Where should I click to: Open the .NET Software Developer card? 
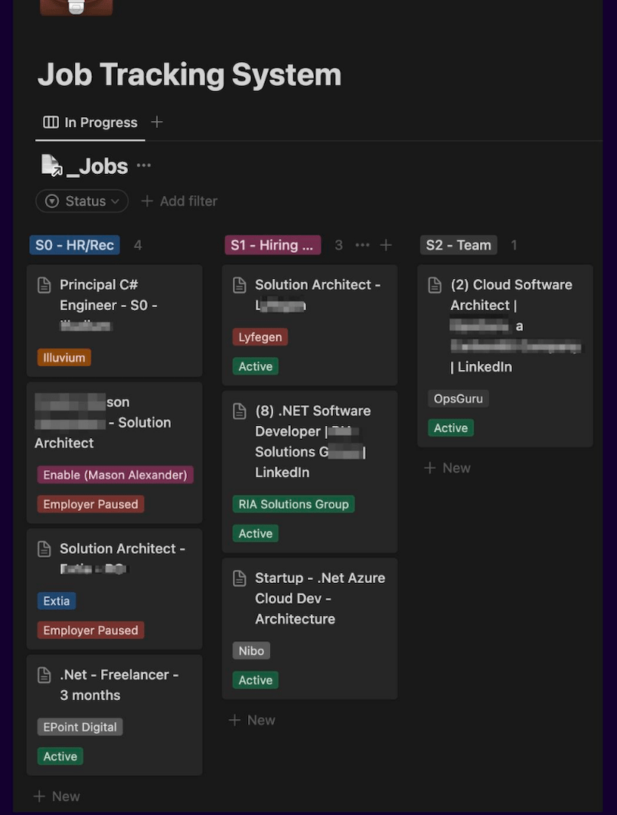pyautogui.click(x=312, y=441)
